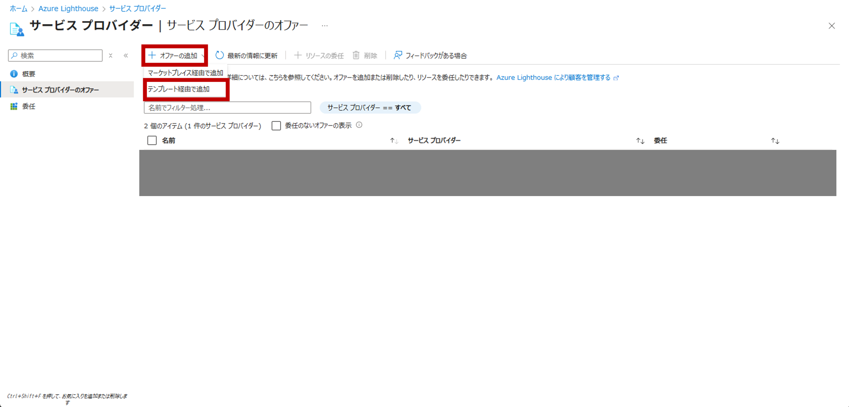Click the 名前でフィルター処理 filter field
The height and width of the screenshot is (407, 849).
point(227,107)
